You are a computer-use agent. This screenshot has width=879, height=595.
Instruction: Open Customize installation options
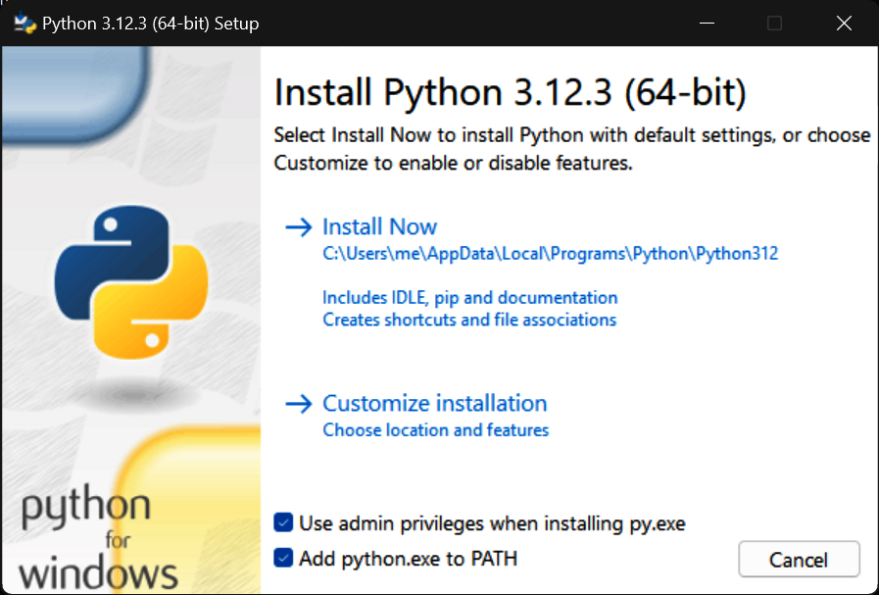click(x=434, y=404)
